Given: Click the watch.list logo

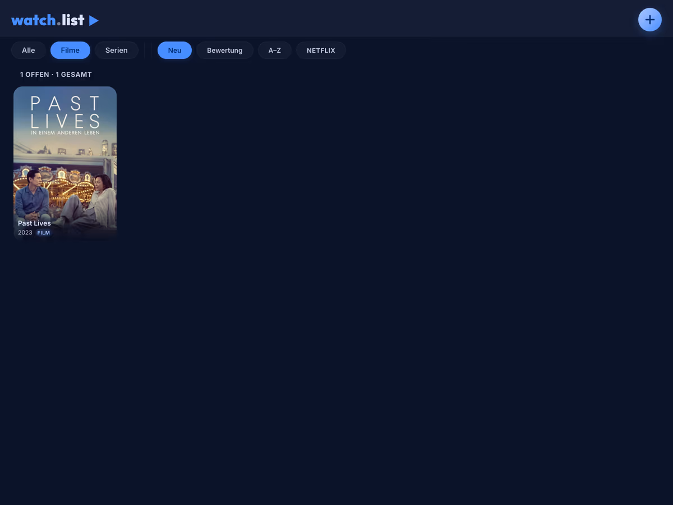Looking at the screenshot, I should tap(55, 20).
